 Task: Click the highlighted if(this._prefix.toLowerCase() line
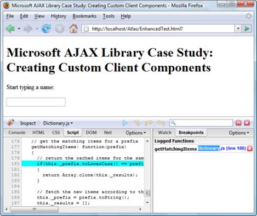click(83, 163)
